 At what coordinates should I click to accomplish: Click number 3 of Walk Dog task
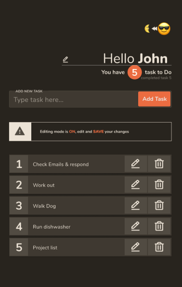point(19,206)
